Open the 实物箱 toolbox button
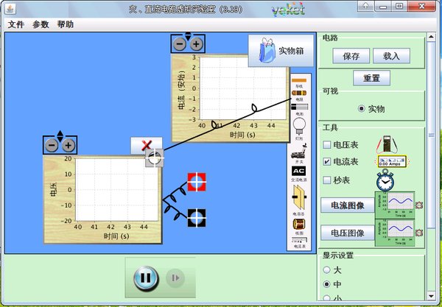442x307 pixels. (x=281, y=51)
